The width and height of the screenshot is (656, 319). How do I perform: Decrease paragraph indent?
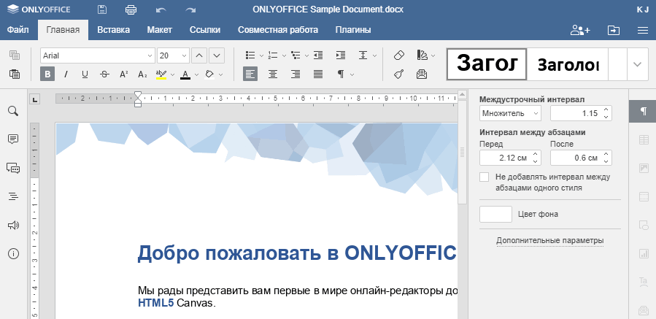pyautogui.click(x=318, y=55)
